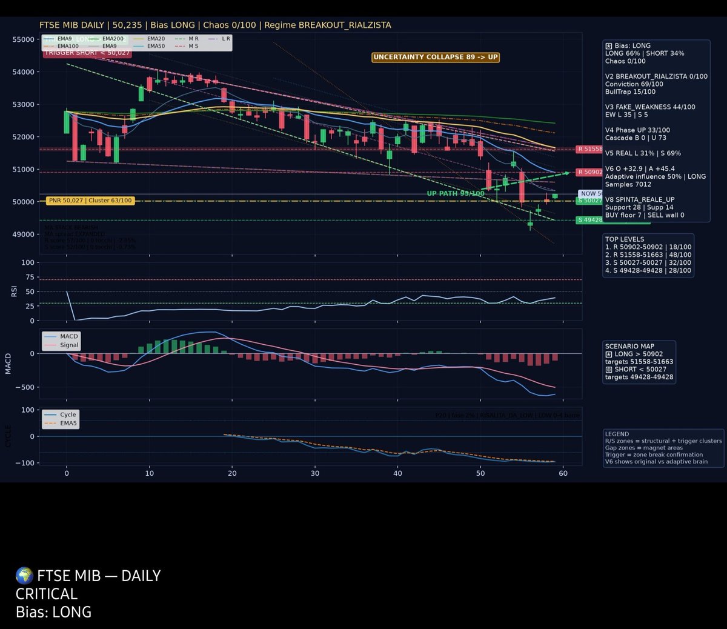Click the green S 49428 price tag

[x=589, y=220]
